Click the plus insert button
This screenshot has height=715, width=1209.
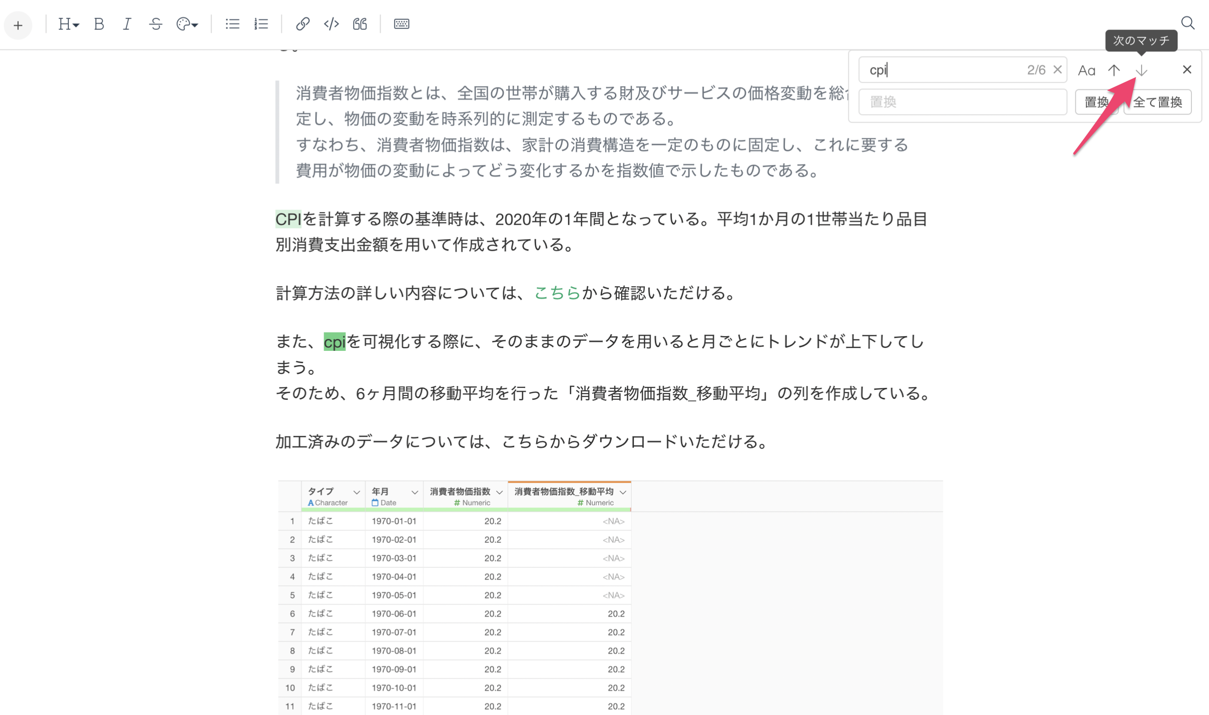pyautogui.click(x=18, y=25)
